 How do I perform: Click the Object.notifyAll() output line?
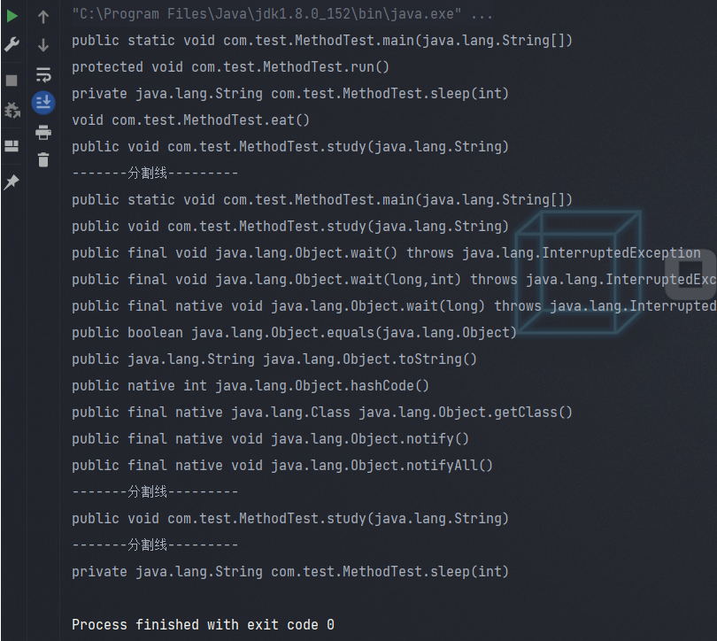pyautogui.click(x=281, y=466)
